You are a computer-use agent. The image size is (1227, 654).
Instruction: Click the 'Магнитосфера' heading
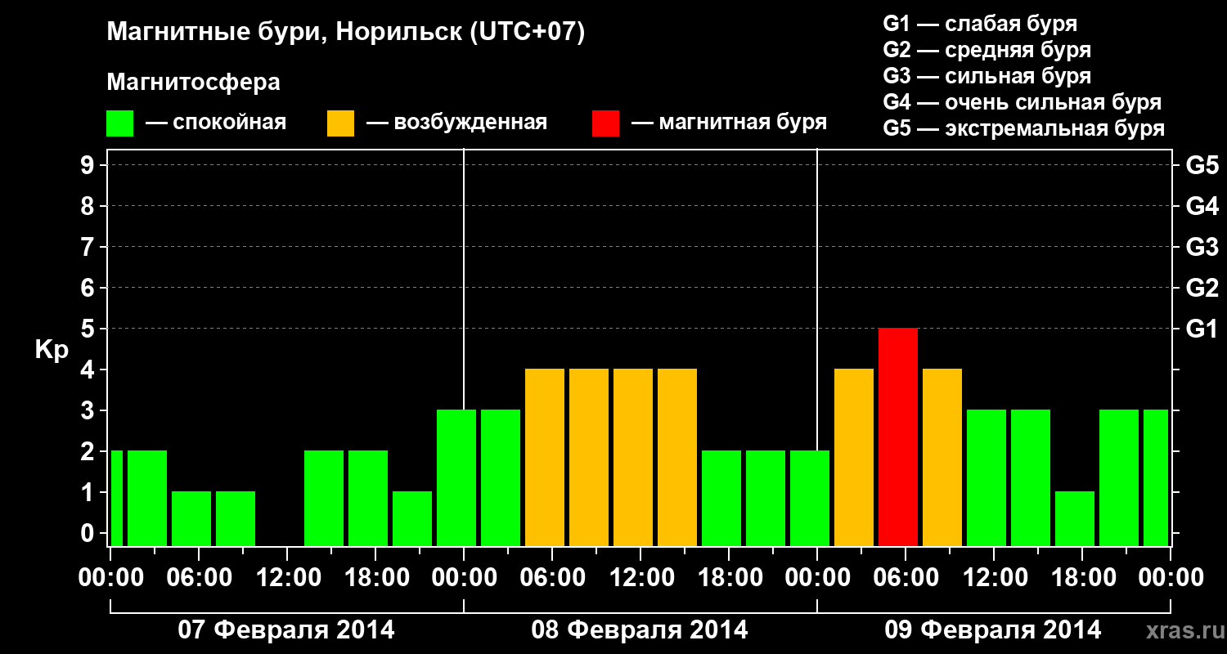[194, 83]
